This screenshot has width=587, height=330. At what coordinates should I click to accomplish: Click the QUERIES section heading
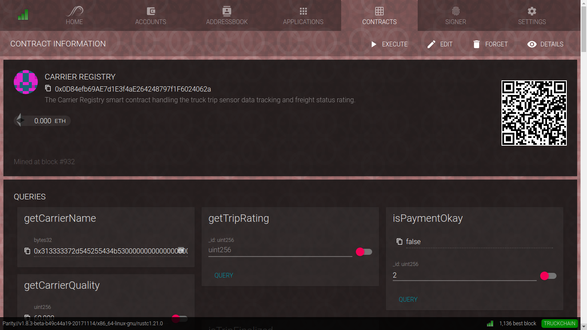click(x=30, y=197)
